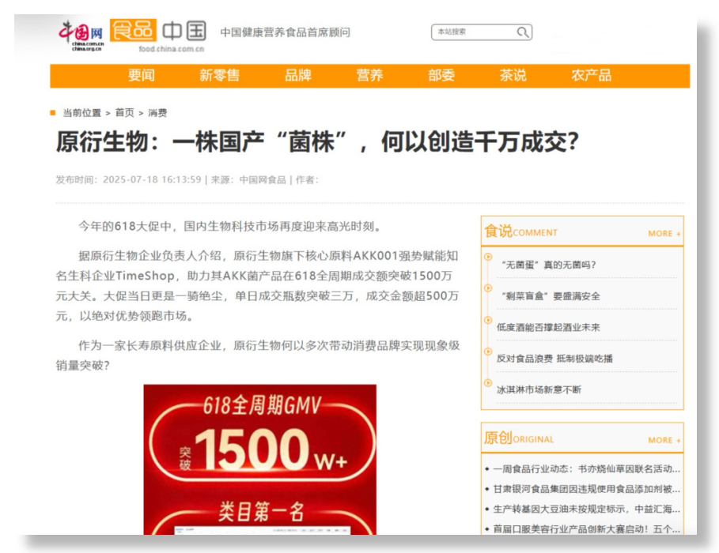Open “剩菜盲盒”要盛满安全 article
Screen dimensions: 719x553
click(x=551, y=296)
